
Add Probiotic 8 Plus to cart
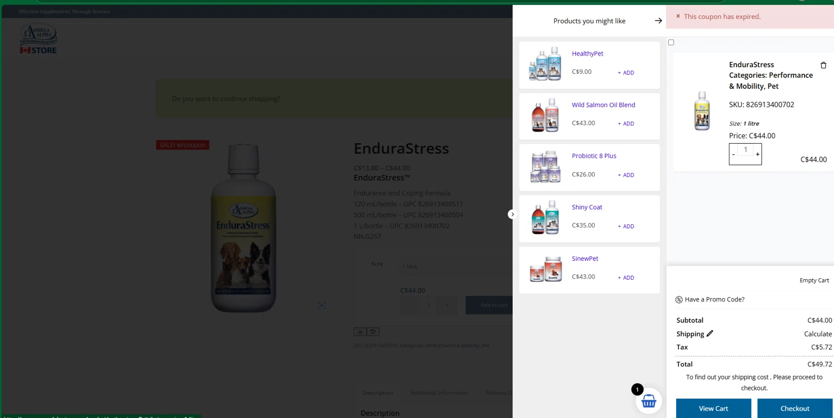(x=626, y=175)
